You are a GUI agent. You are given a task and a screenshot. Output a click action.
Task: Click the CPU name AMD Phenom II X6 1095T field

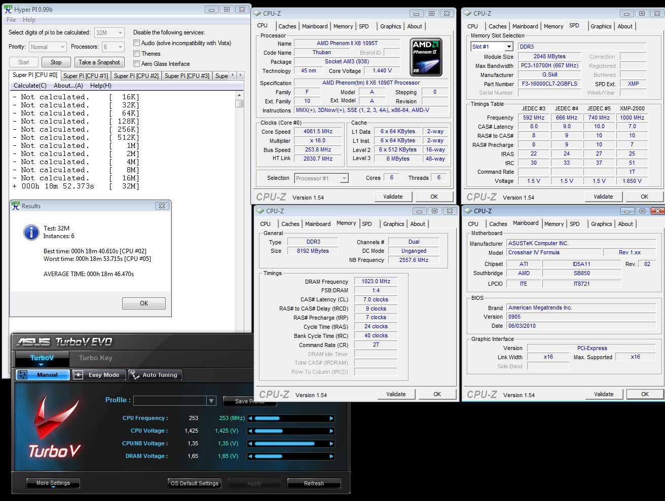(347, 44)
